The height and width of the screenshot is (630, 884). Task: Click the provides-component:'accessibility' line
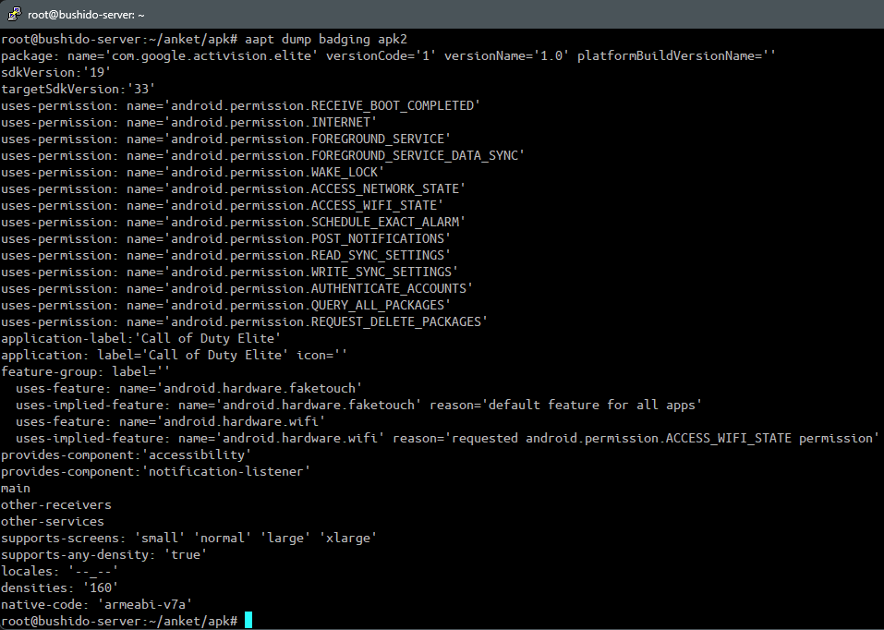[127, 454]
